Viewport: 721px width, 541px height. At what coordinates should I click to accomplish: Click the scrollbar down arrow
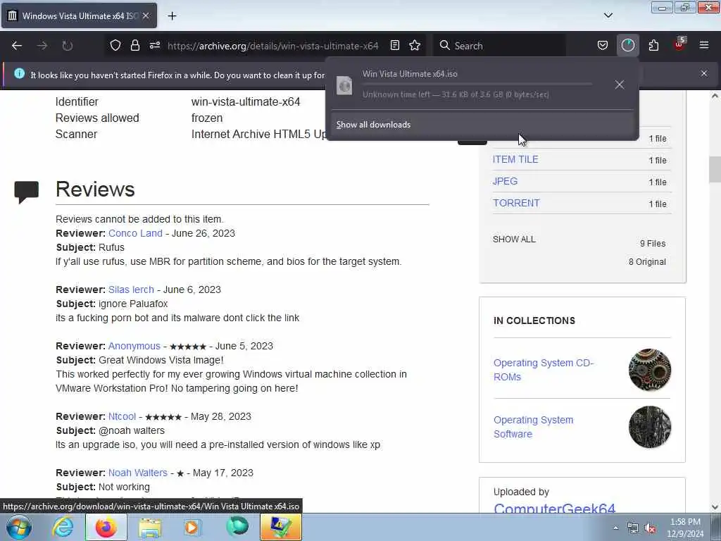715,507
